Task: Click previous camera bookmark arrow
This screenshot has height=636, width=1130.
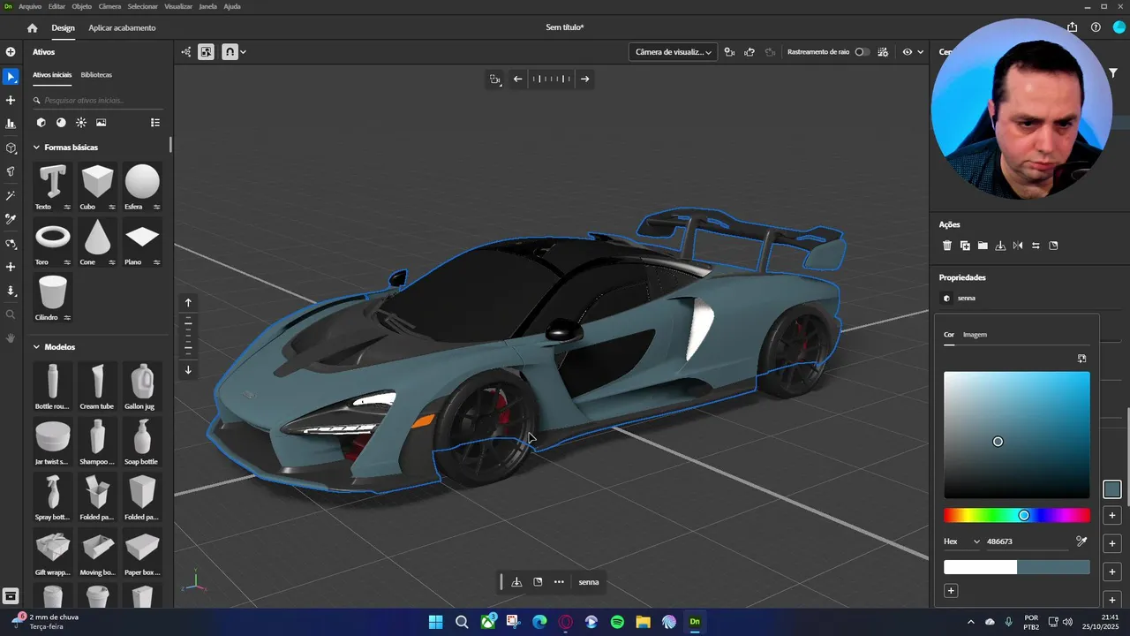Action: click(518, 79)
